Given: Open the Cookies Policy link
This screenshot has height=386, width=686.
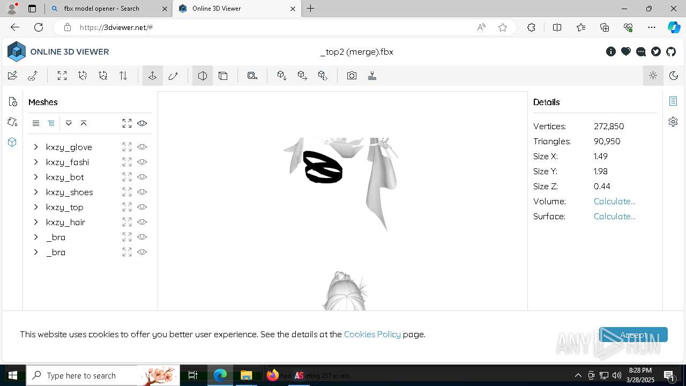Looking at the screenshot, I should [x=372, y=334].
